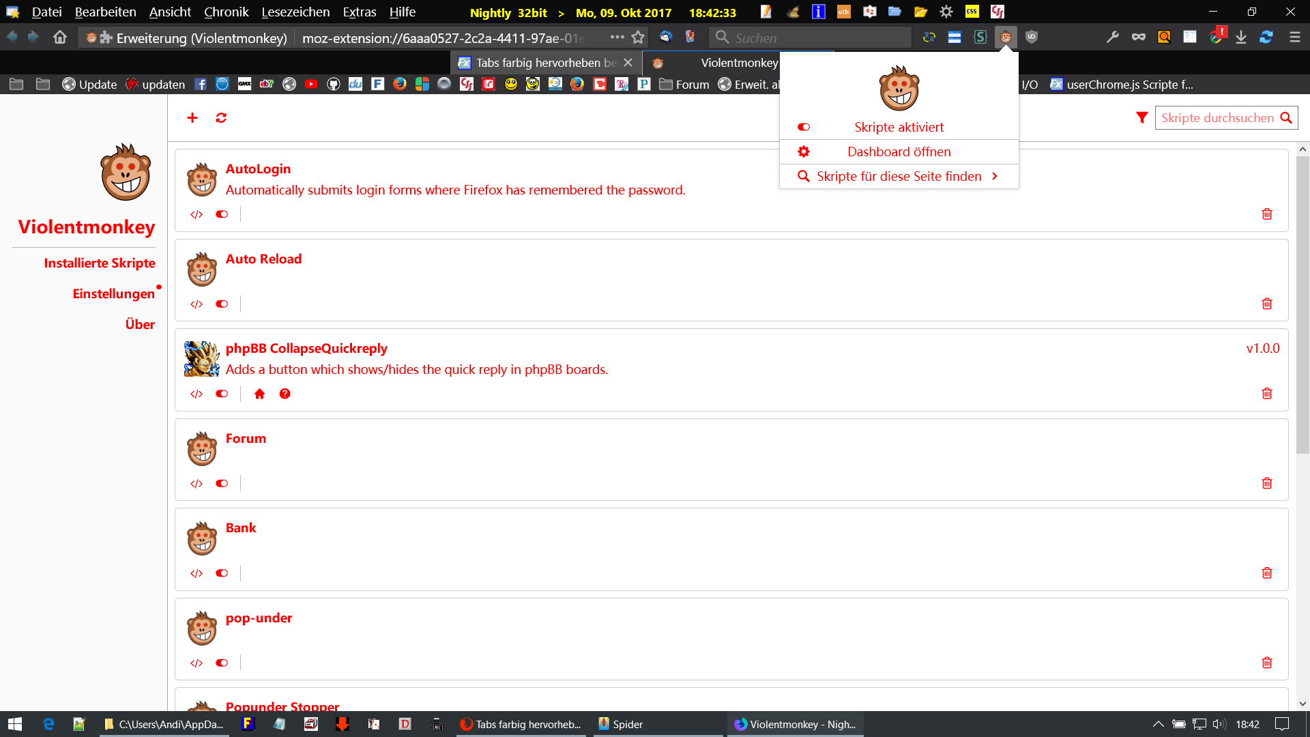
Task: Toggle the pop-under script on/off
Action: pyautogui.click(x=222, y=663)
